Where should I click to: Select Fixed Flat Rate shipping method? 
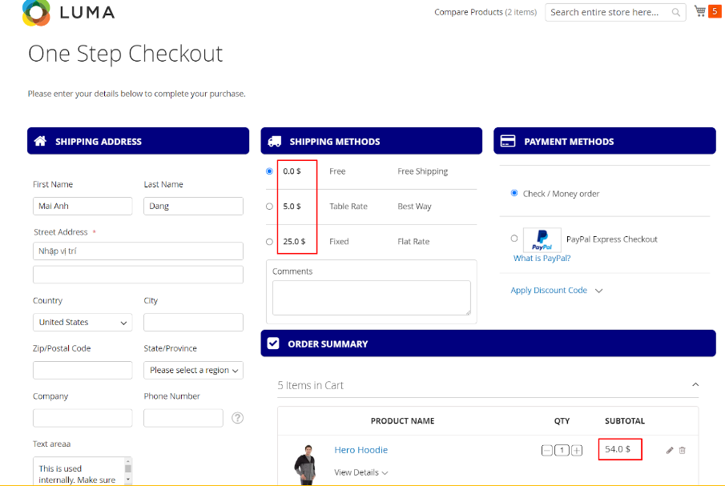[x=269, y=242]
